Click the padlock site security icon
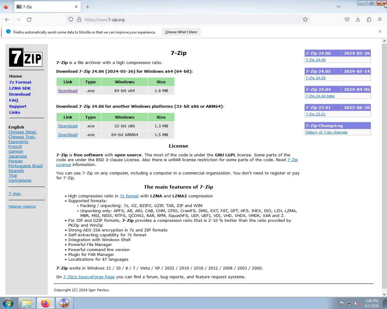The image size is (387, 309). 79,20
